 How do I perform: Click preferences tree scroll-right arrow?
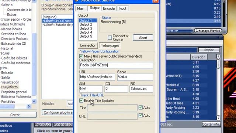pyautogui.click(x=29, y=106)
